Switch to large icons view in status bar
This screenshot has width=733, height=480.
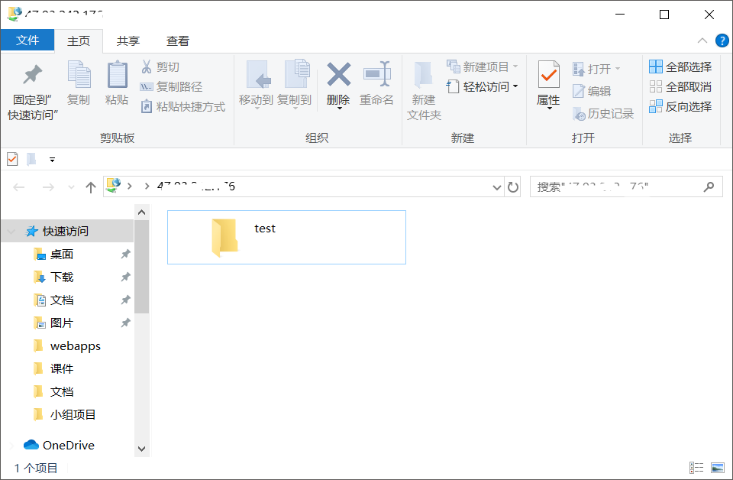(718, 467)
